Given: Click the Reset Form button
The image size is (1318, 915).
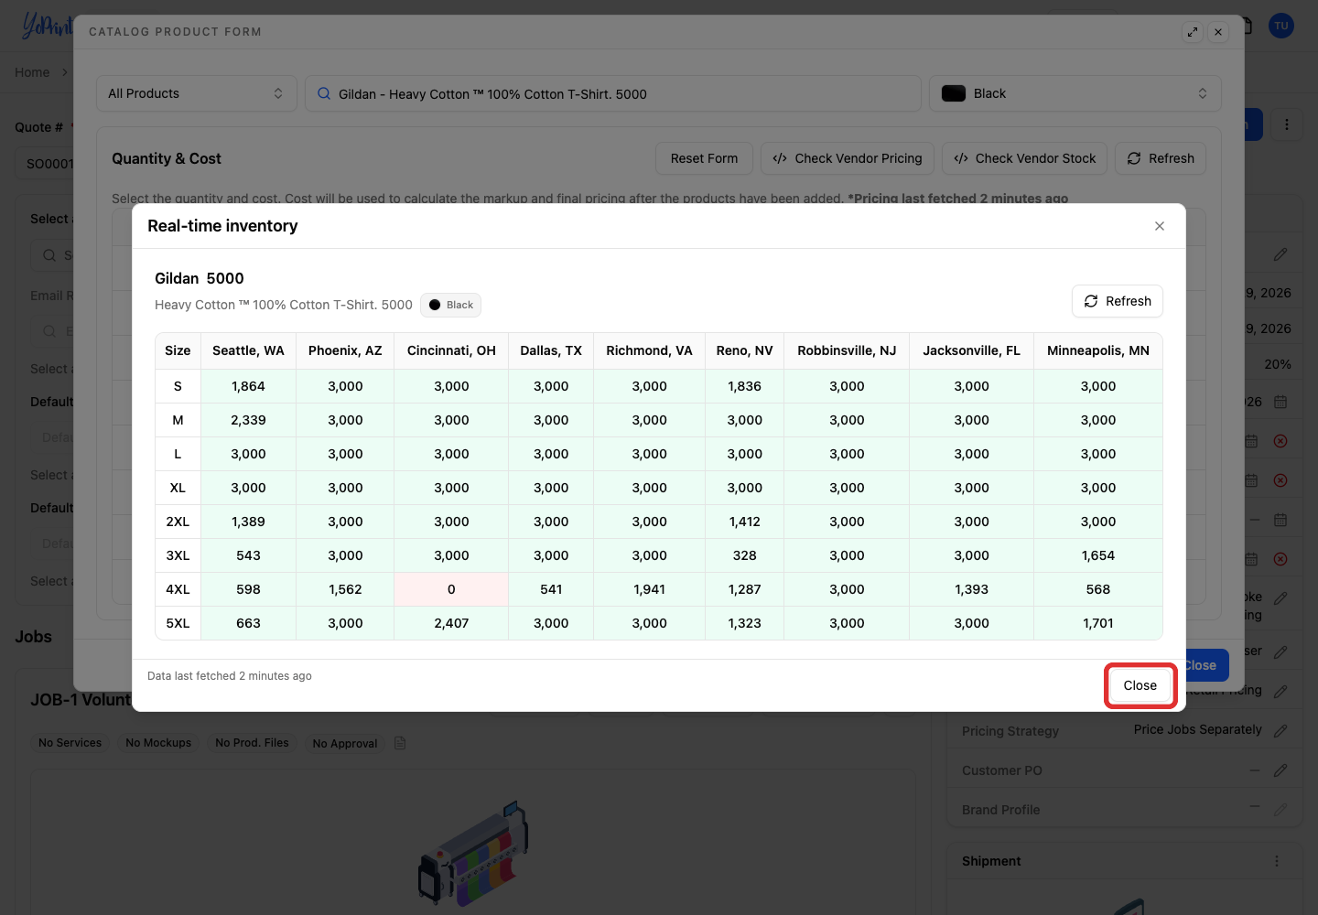Looking at the screenshot, I should [x=704, y=158].
